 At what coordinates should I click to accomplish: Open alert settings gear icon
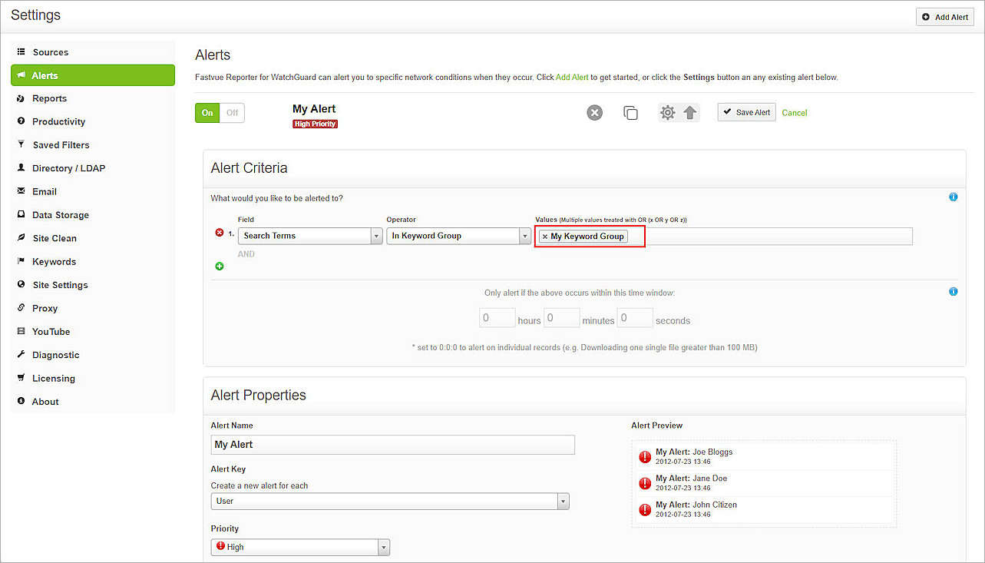668,113
